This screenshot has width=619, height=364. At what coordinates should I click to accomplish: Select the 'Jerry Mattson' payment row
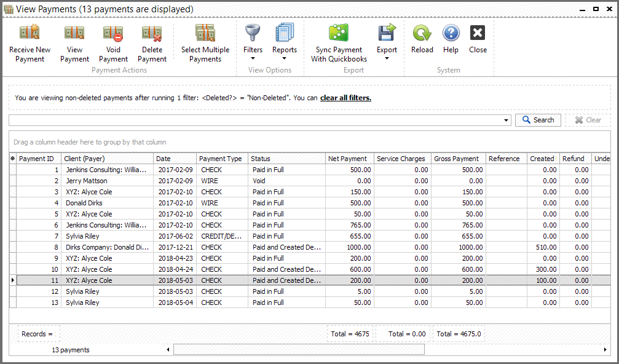click(x=310, y=181)
